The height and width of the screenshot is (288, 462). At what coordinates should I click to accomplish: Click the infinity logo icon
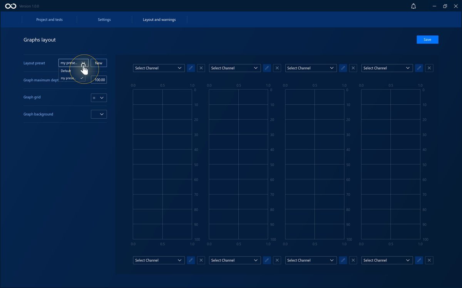[10, 6]
